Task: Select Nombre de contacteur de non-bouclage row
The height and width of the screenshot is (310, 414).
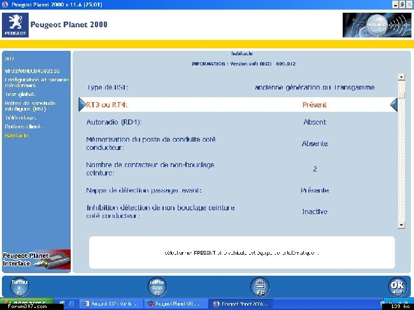Action: pos(238,168)
